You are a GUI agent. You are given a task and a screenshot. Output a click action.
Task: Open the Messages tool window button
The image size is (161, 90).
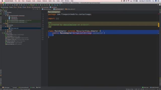(x=6, y=87)
